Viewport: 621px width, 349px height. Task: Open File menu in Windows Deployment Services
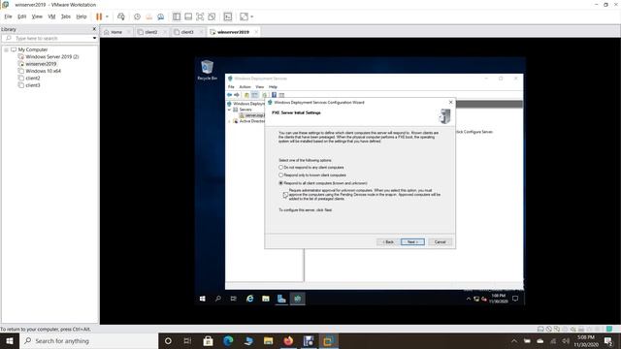[231, 86]
